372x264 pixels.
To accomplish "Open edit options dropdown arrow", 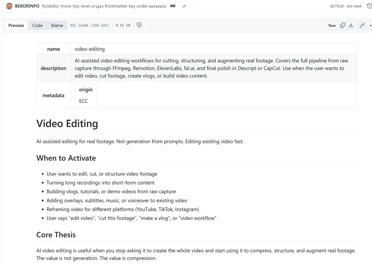I will pos(370,25).
